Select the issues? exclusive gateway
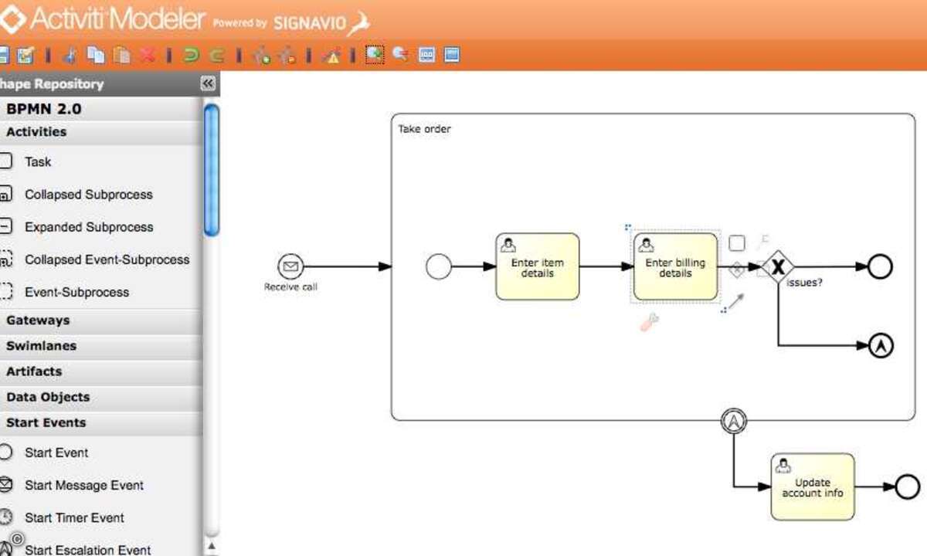The image size is (927, 556). 778,267
